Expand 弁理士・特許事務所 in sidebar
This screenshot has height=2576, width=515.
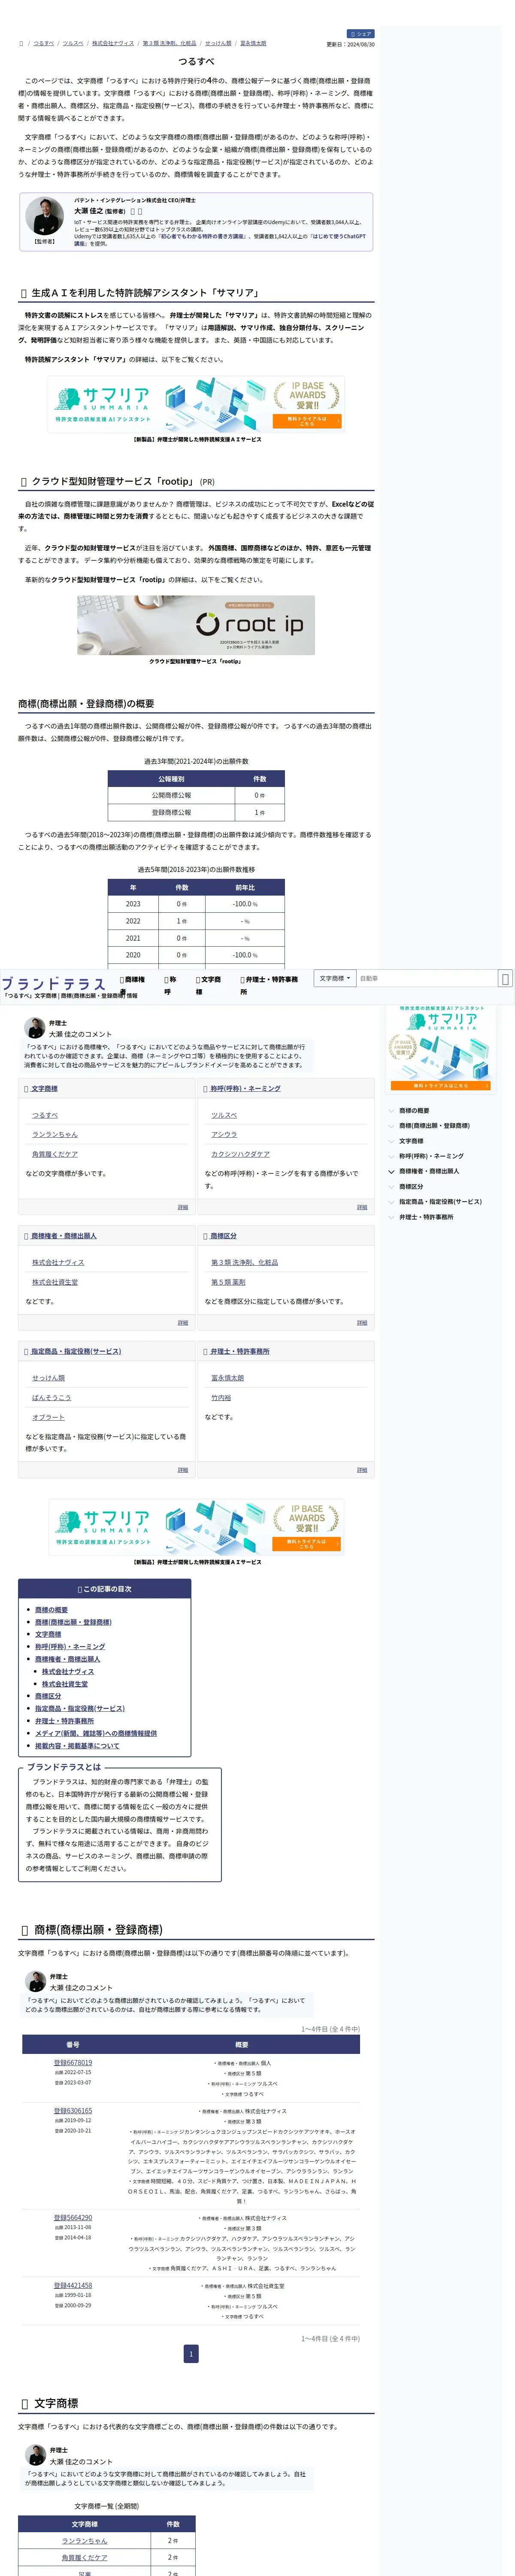(426, 1217)
